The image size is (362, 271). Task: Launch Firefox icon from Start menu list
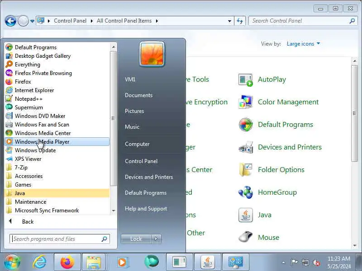9,82
